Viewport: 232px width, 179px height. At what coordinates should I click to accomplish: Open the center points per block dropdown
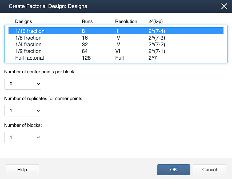coord(23,84)
